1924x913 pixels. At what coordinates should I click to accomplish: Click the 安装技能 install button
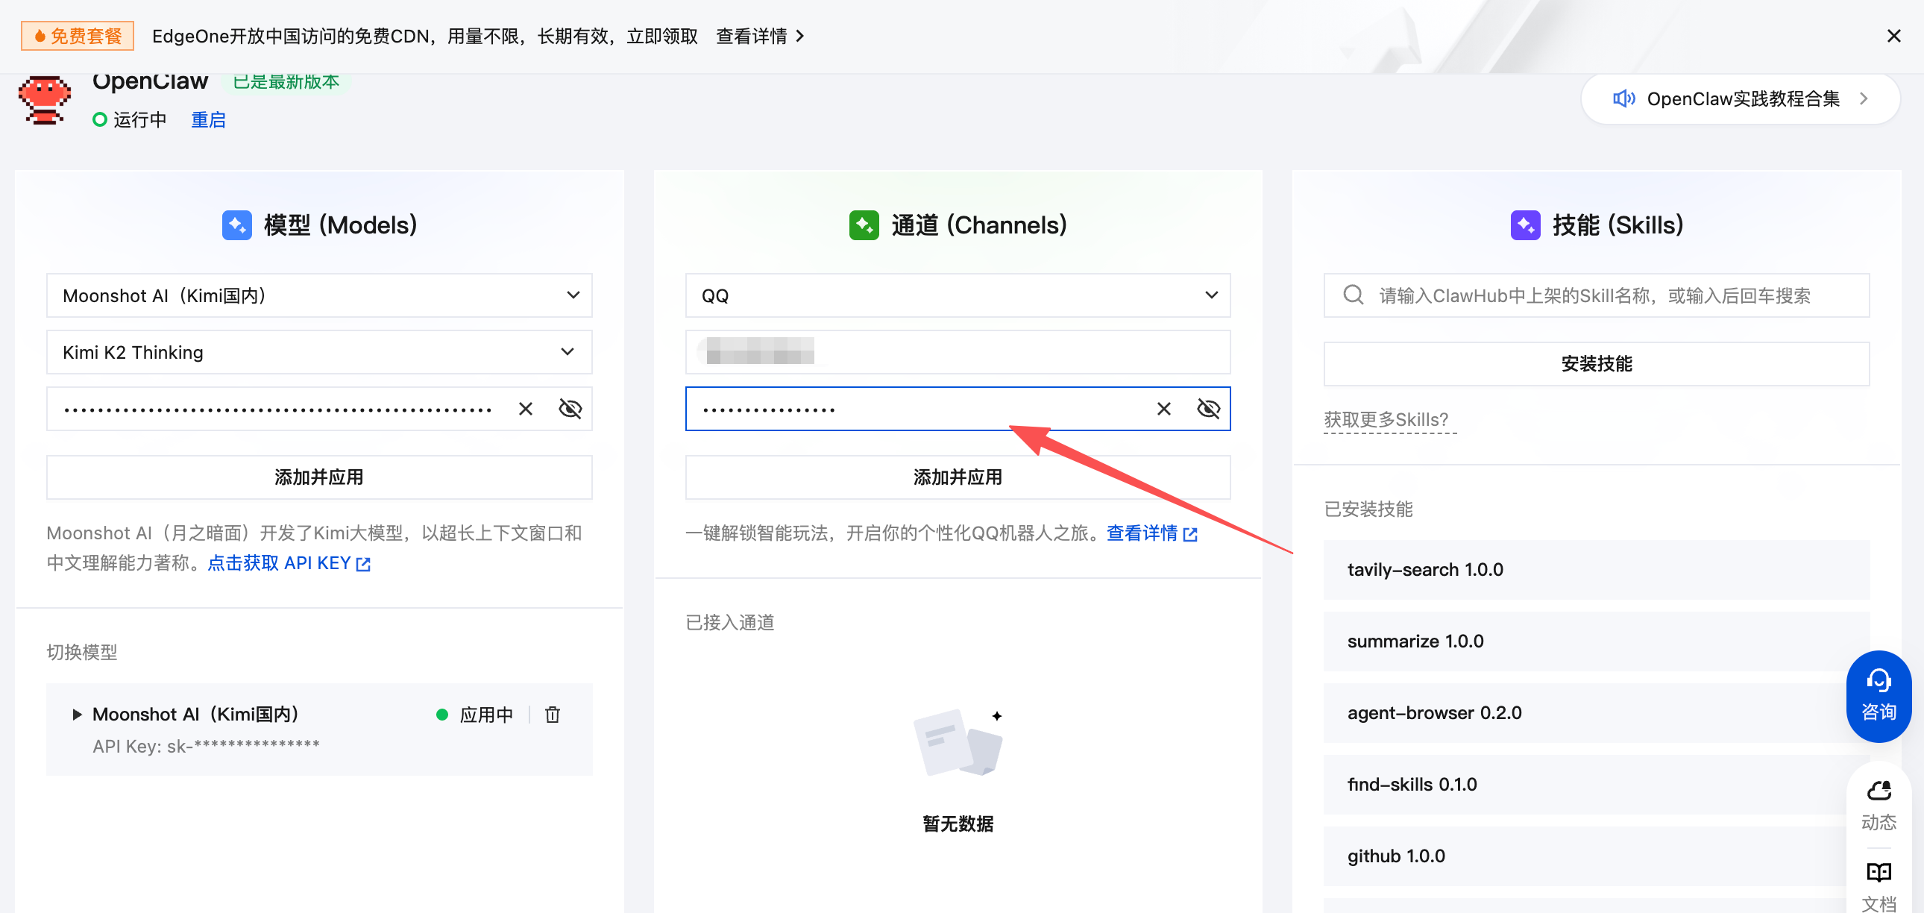[1595, 364]
